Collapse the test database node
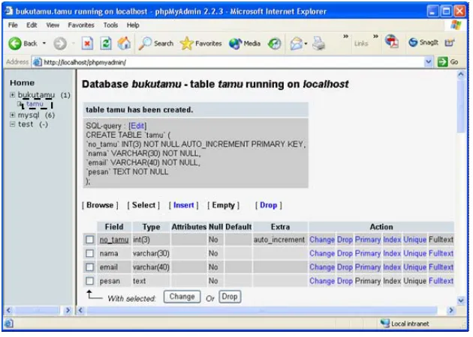Image resolution: width=473 pixels, height=337 pixels. tap(12, 124)
